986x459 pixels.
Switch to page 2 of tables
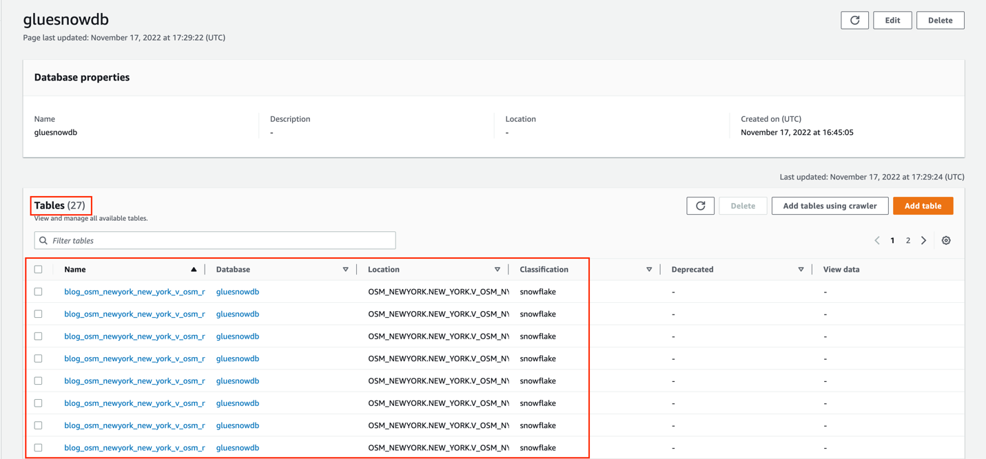tap(907, 240)
